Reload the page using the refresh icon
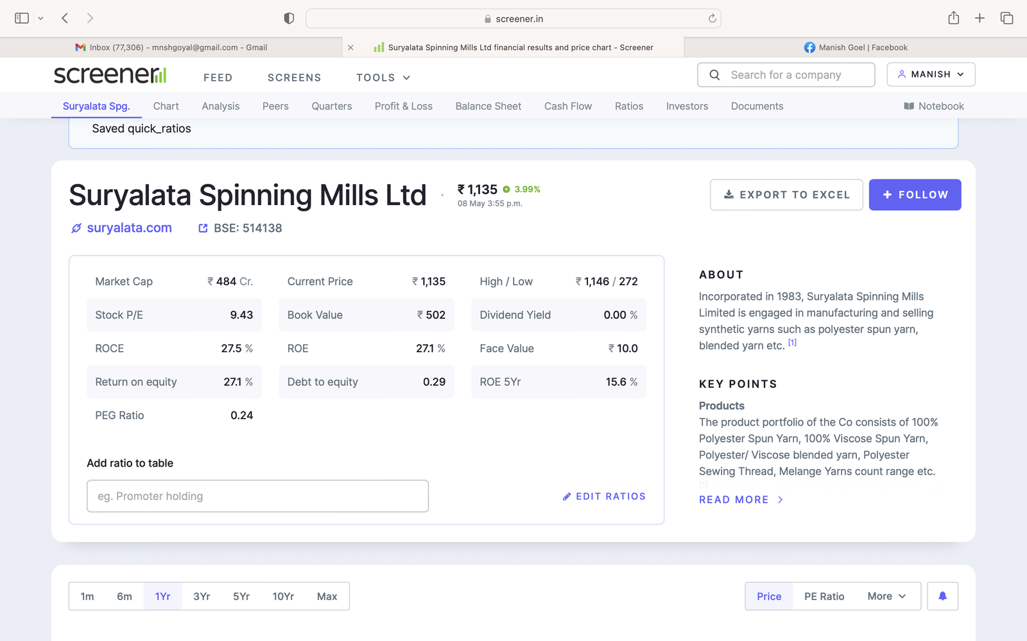The image size is (1027, 641). click(x=712, y=19)
